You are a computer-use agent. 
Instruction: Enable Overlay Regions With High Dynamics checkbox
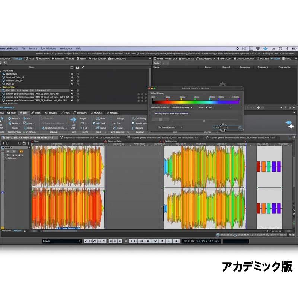pos(153,114)
